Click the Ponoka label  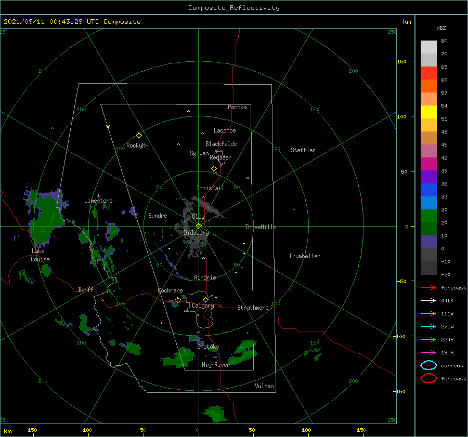point(237,107)
